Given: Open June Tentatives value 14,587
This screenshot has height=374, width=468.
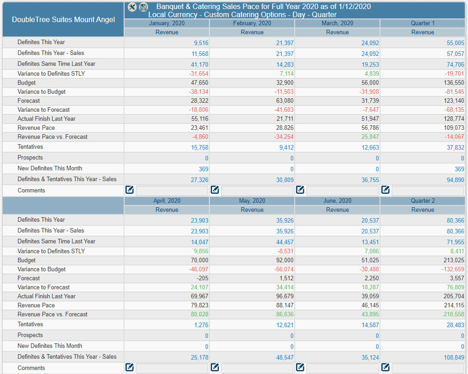Looking at the screenshot, I should (x=370, y=325).
